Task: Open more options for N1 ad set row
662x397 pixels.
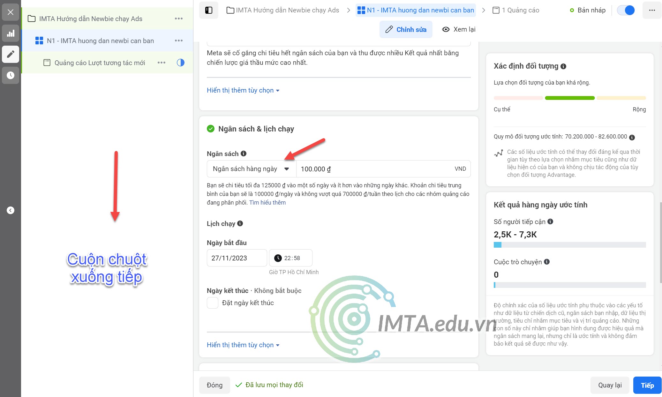Action: (x=179, y=41)
